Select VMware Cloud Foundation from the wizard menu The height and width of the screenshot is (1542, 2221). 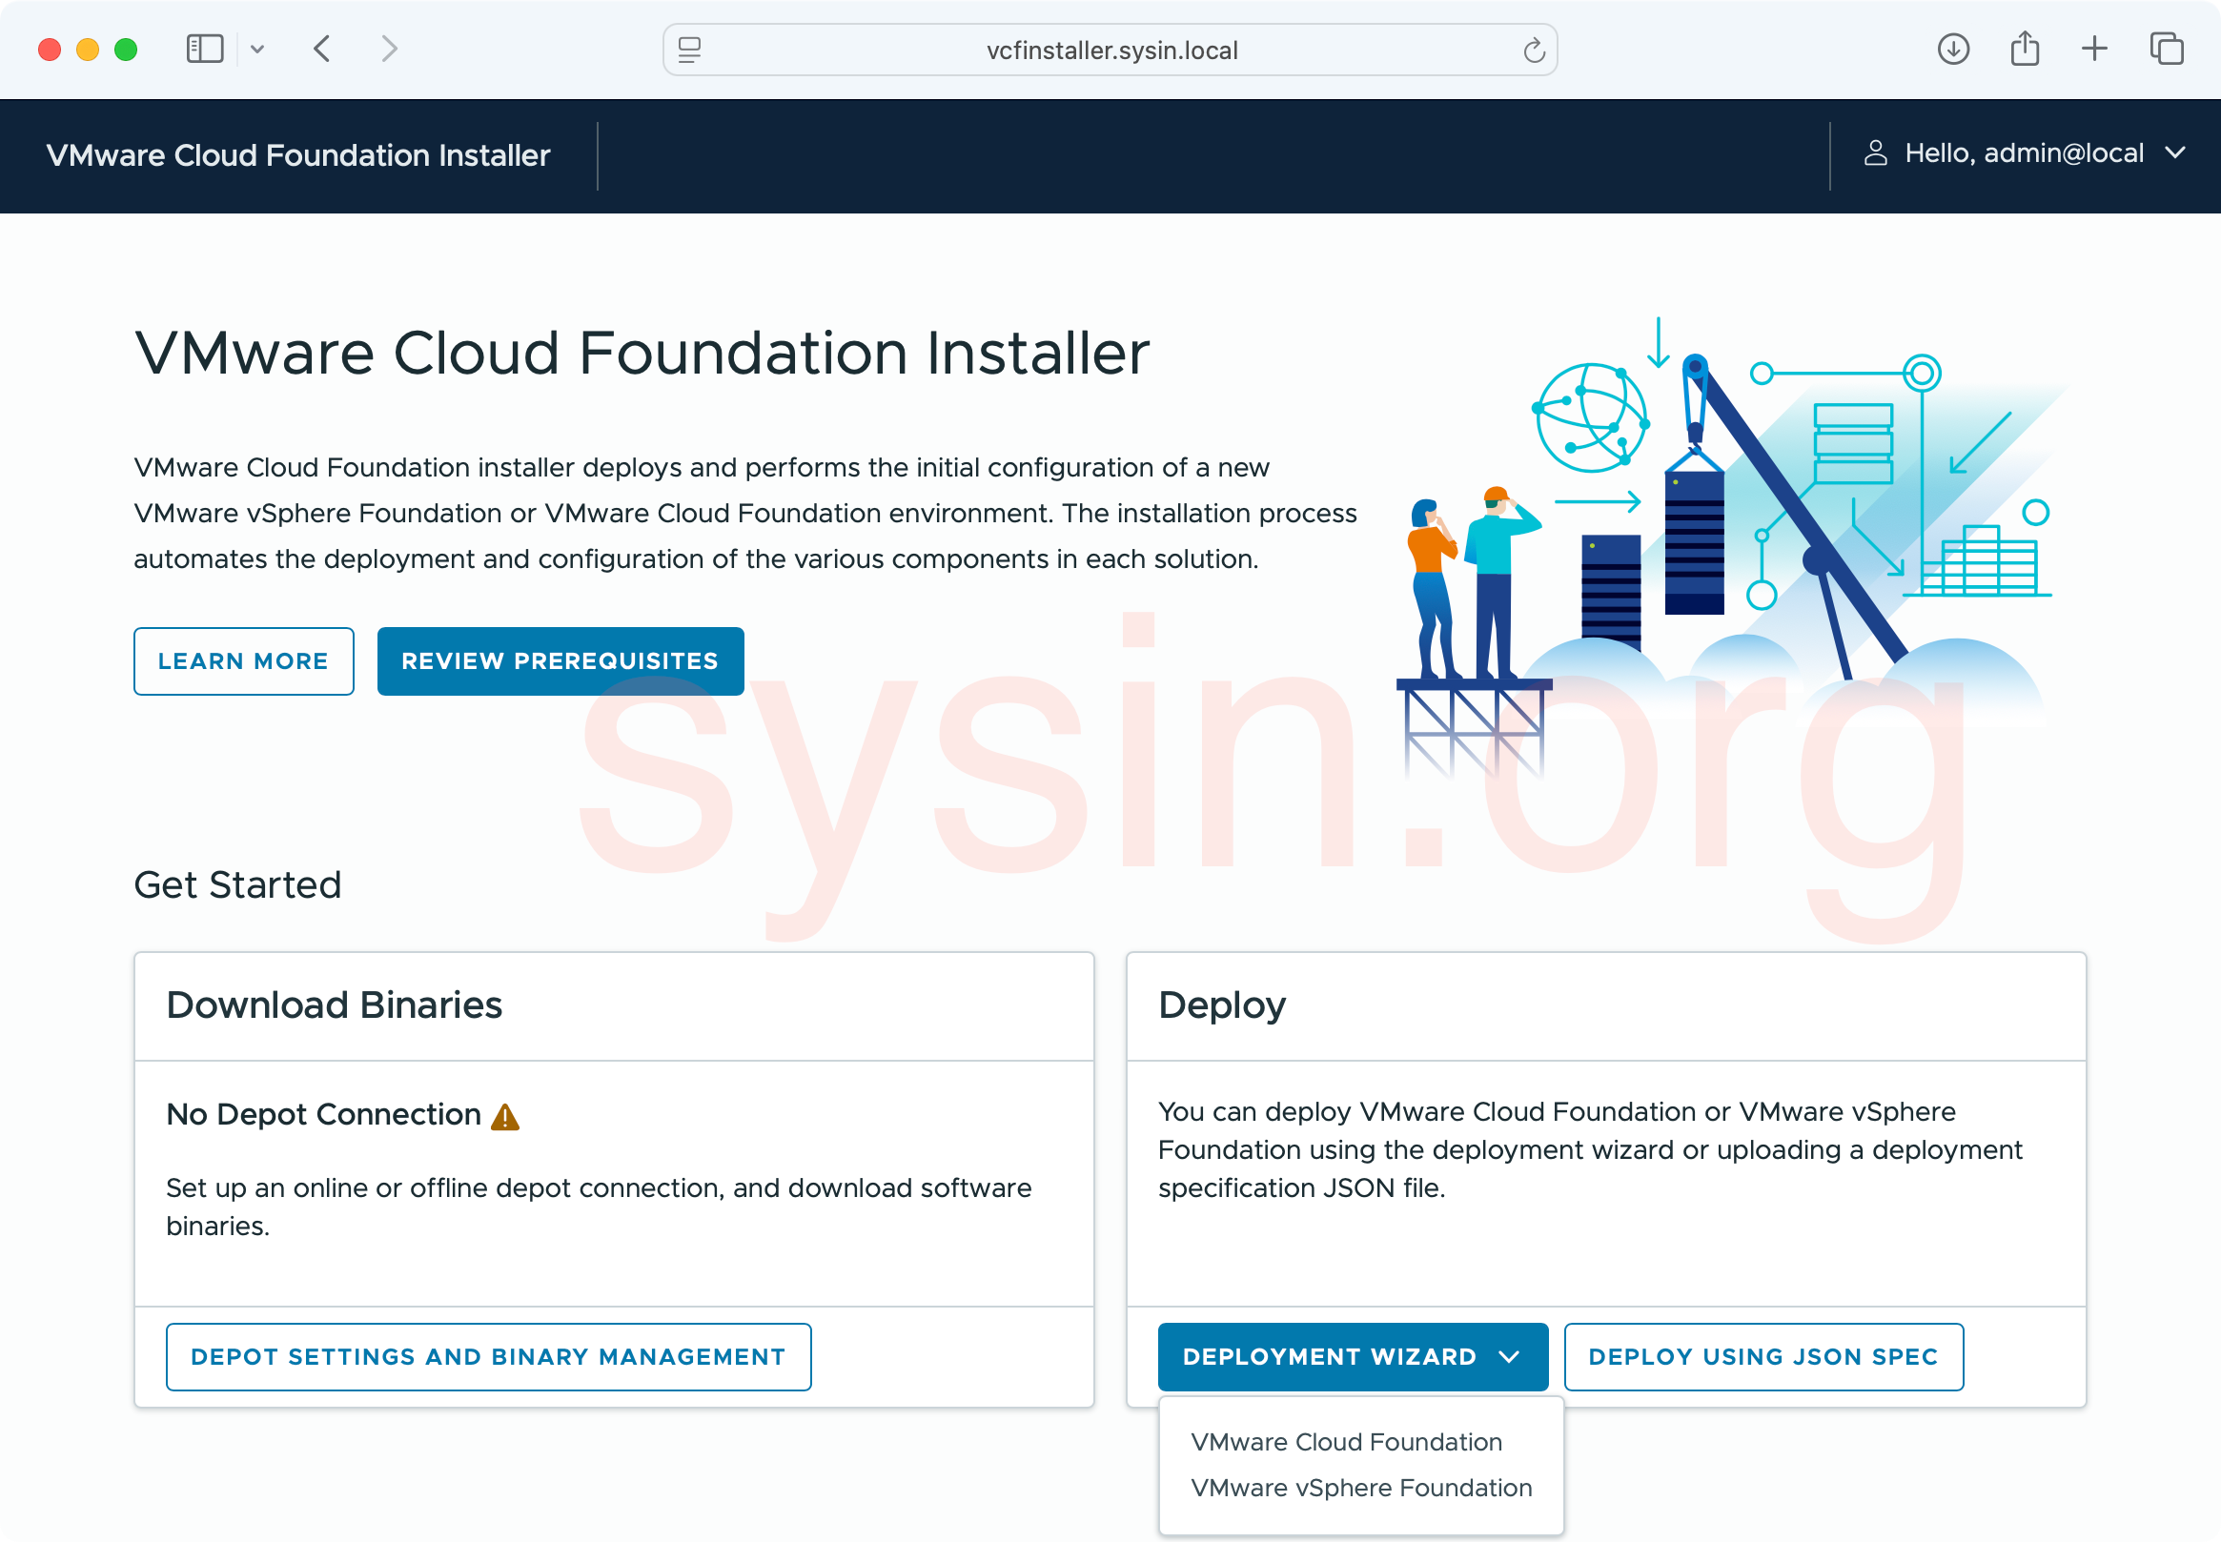click(x=1347, y=1442)
